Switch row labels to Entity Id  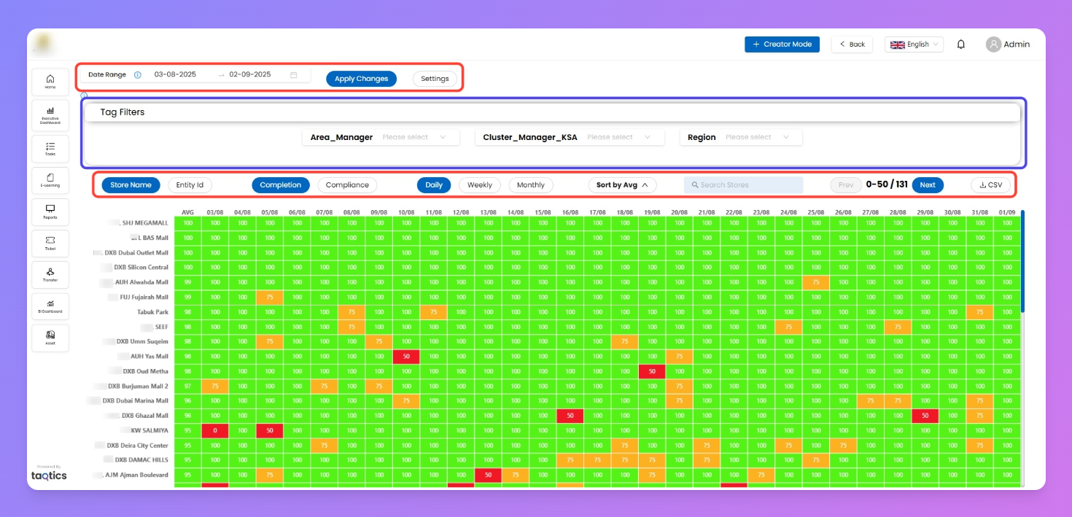[190, 185]
